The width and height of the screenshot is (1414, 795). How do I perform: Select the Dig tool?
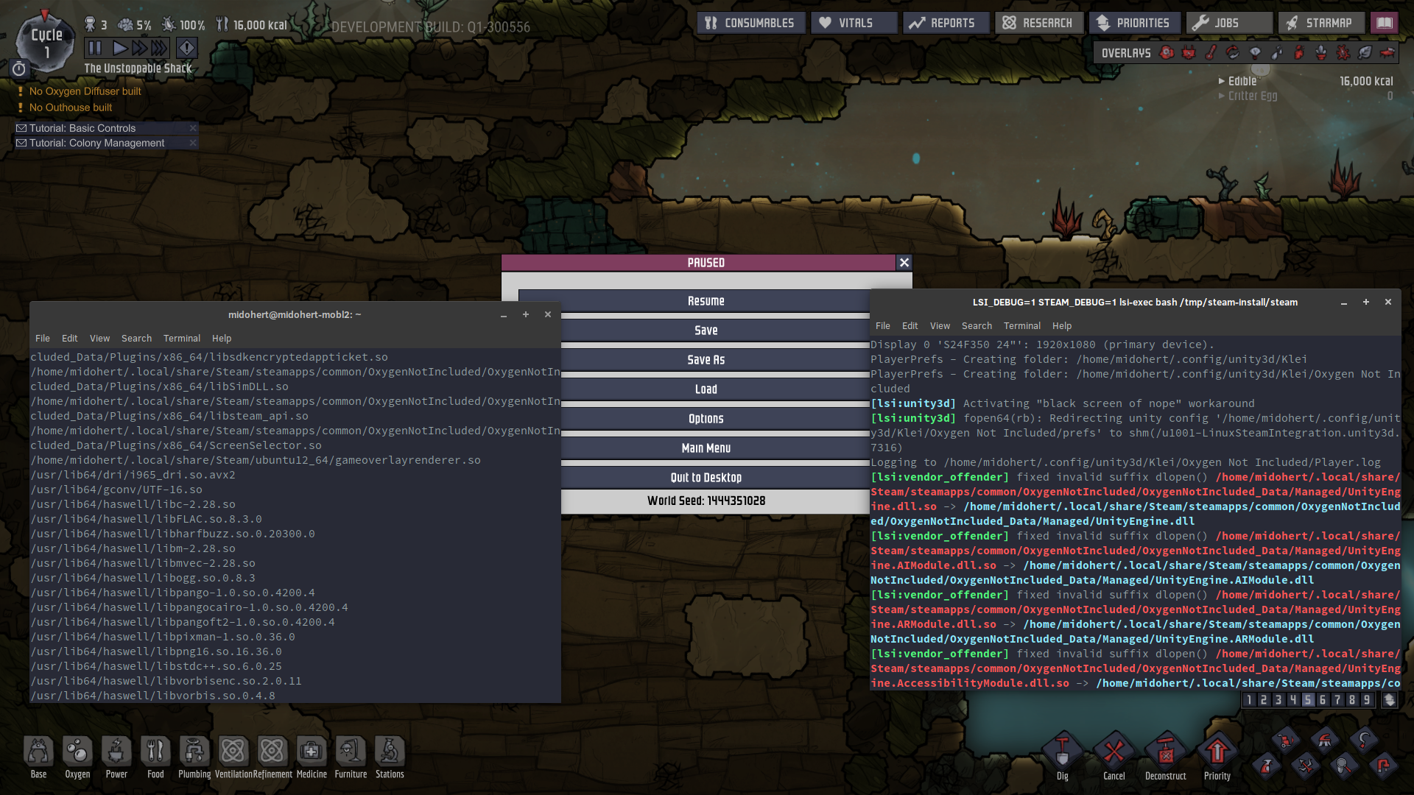1062,752
